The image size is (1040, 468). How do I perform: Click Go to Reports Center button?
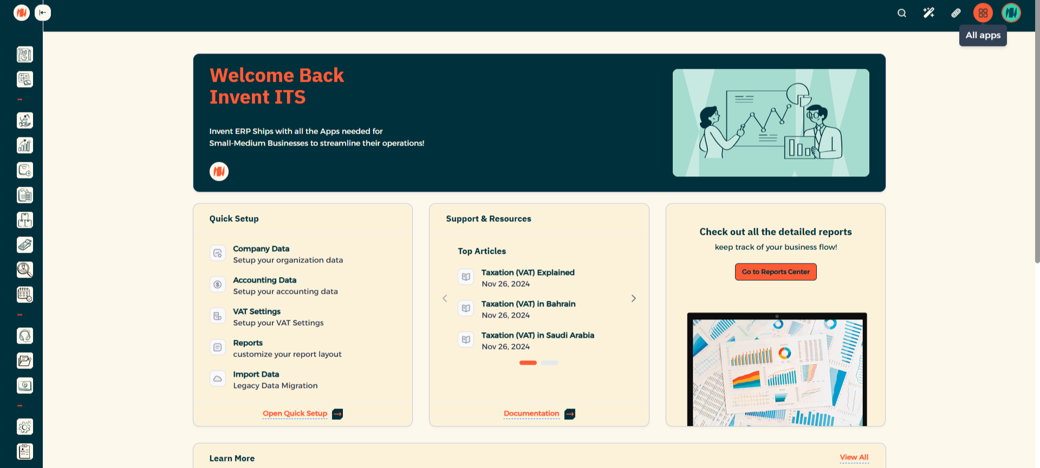point(775,272)
